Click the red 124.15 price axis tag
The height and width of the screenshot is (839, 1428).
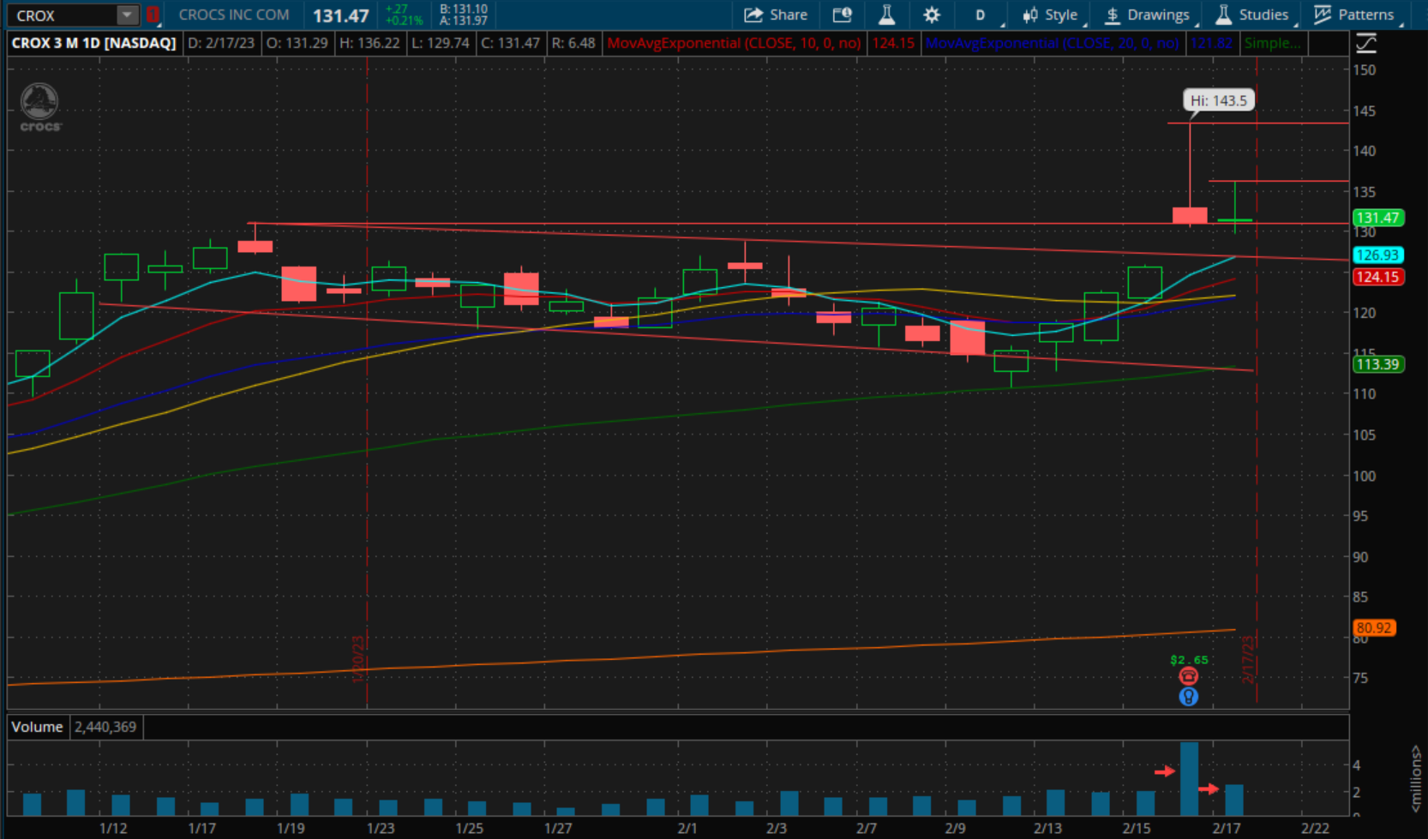pos(1377,277)
